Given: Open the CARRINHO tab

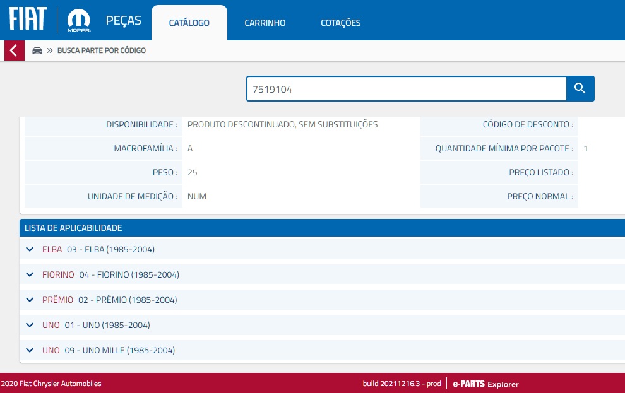Looking at the screenshot, I should click(265, 23).
